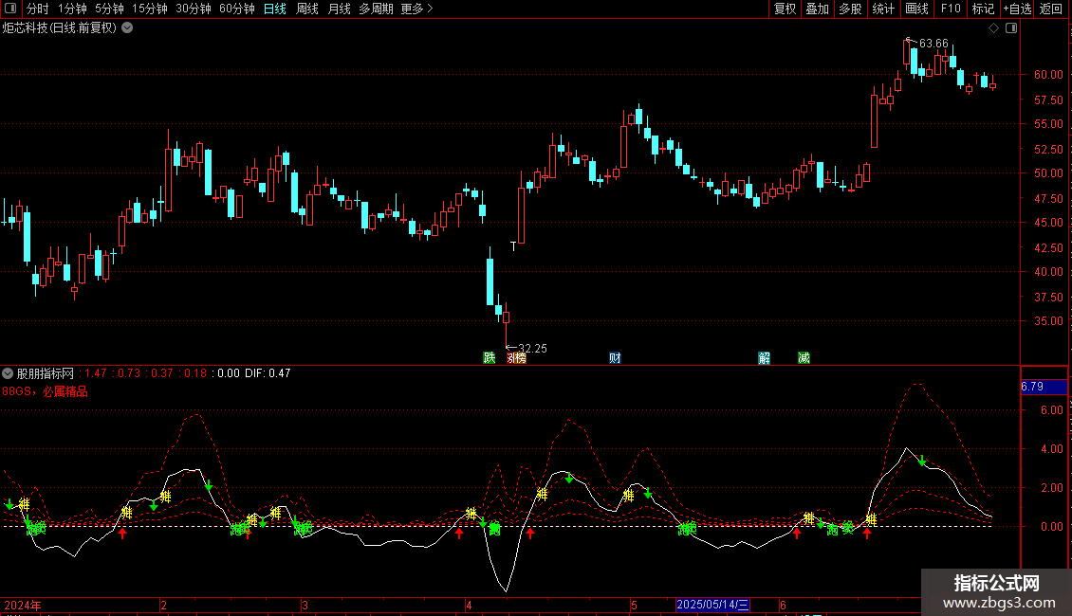Select the 1分钟 period
Viewport: 1072px width, 616px height.
(x=72, y=9)
